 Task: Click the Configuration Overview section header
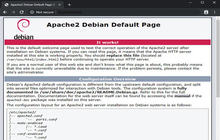pyautogui.click(x=107, y=79)
